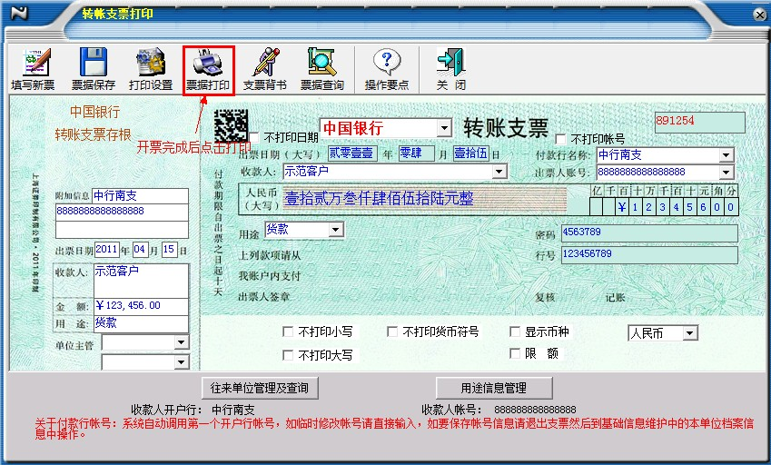Open the dropdown below 单位主管
Viewport: 771px width, 465px height.
(182, 362)
